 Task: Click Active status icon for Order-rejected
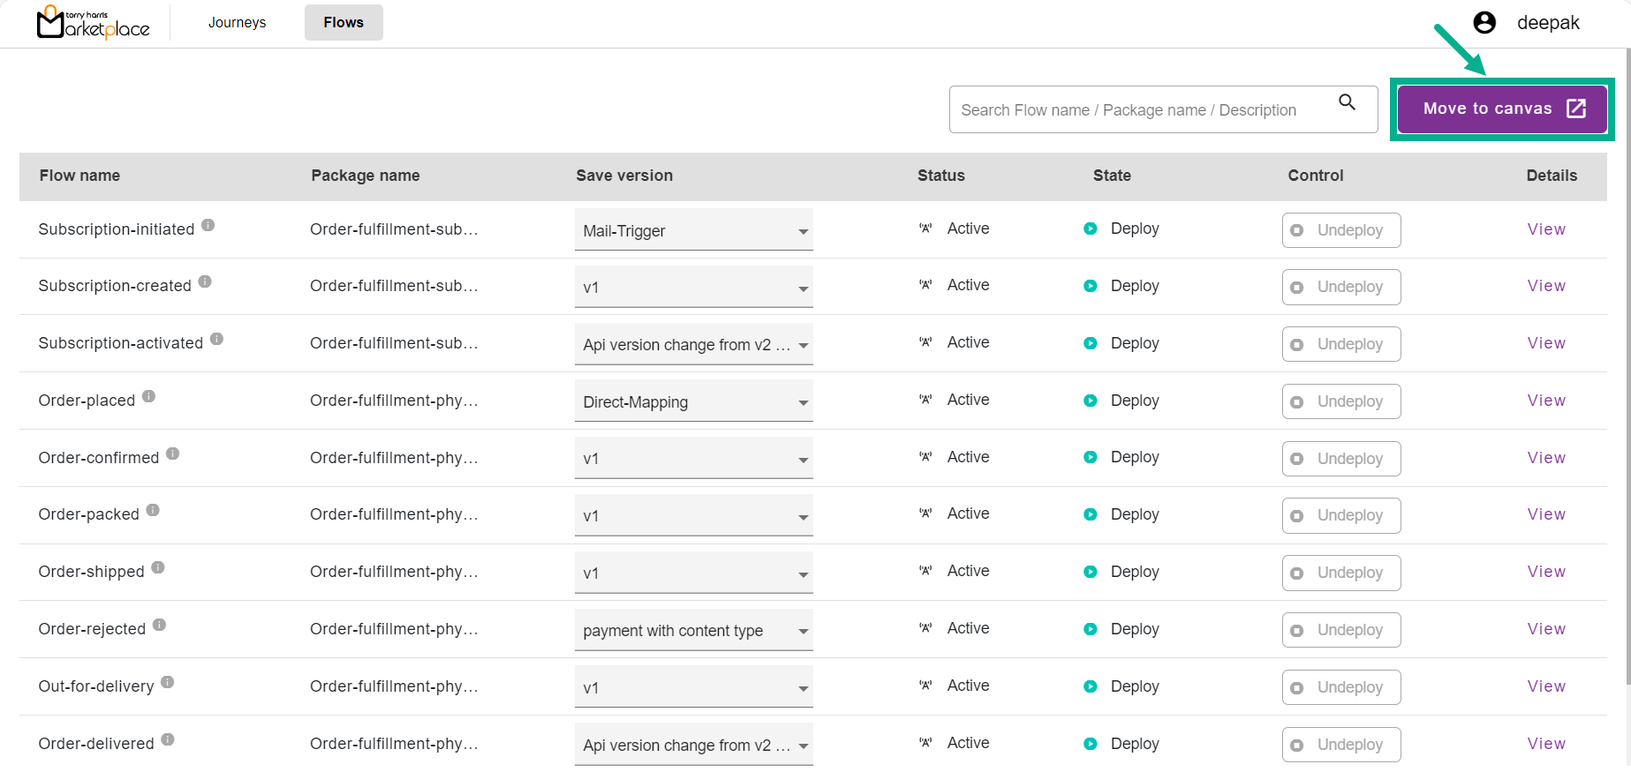tap(925, 628)
